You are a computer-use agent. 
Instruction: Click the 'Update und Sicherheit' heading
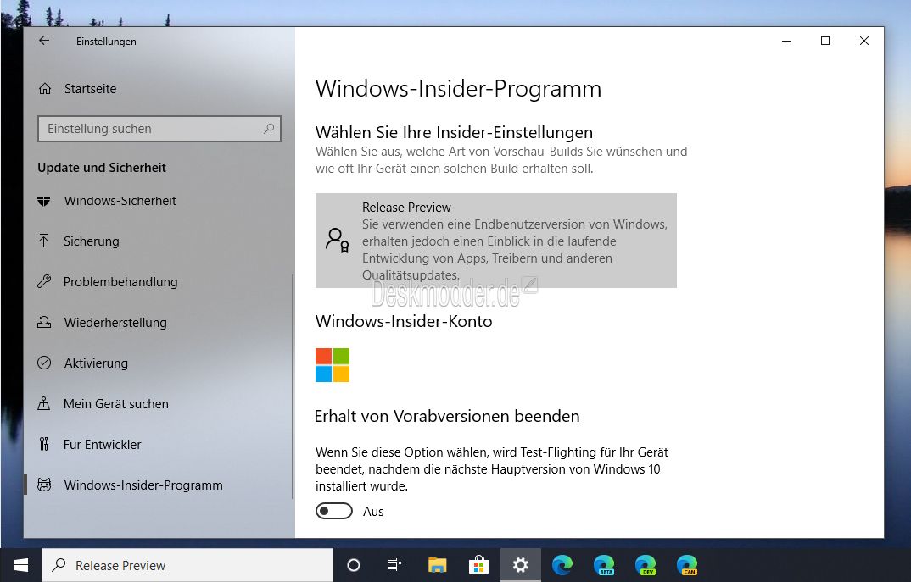(x=102, y=168)
